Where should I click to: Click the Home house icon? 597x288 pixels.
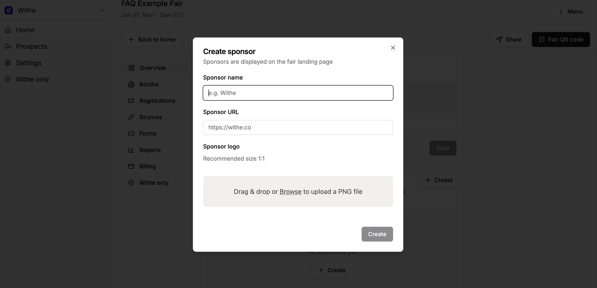8,30
